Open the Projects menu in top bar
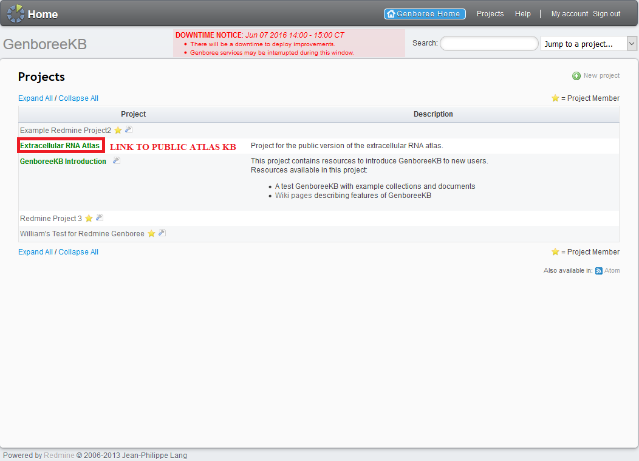Screen dimensions: 639x461 point(490,14)
